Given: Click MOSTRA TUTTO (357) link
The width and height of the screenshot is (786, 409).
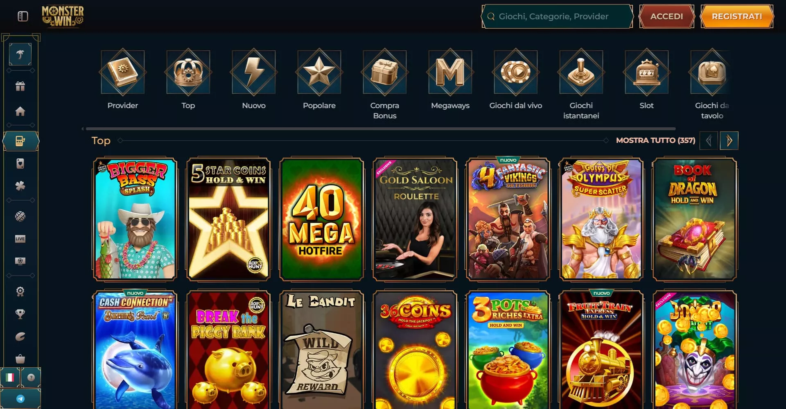Looking at the screenshot, I should click(656, 140).
